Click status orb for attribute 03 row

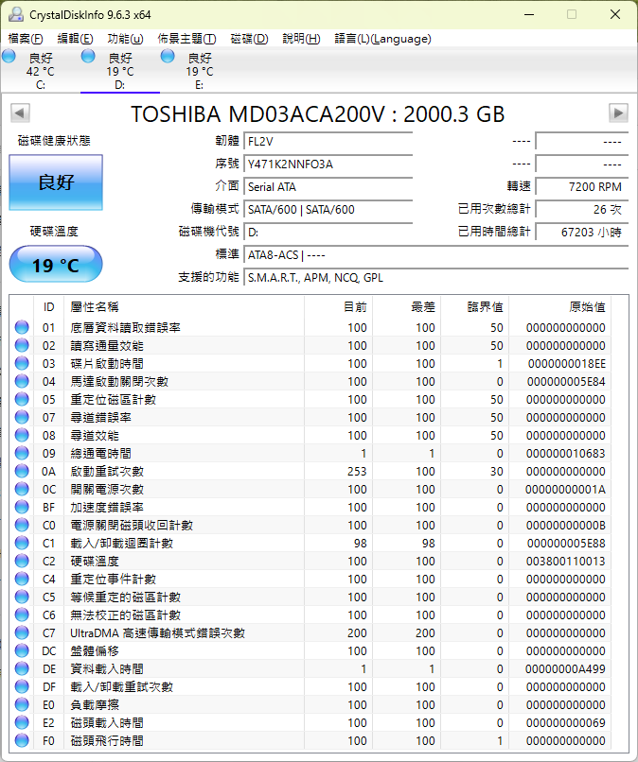pos(22,363)
